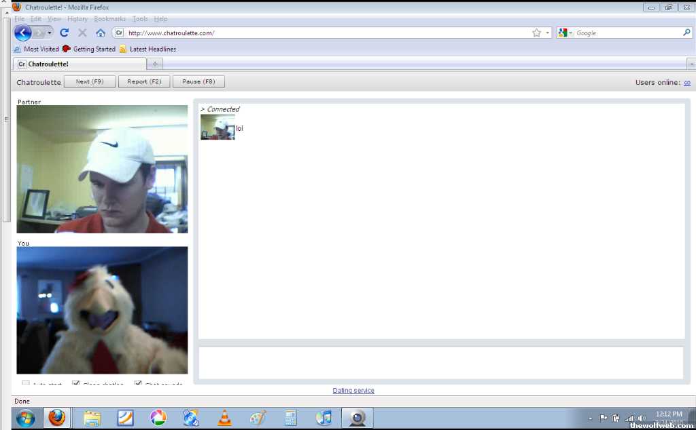Click the search magnifier in Google box
This screenshot has height=430, width=696.
coord(686,33)
